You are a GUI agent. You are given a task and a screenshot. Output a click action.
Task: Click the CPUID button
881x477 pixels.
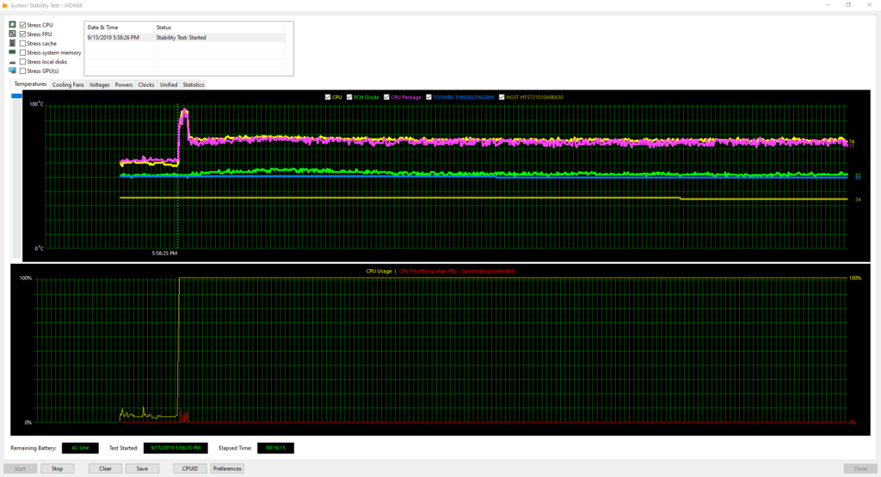(189, 468)
